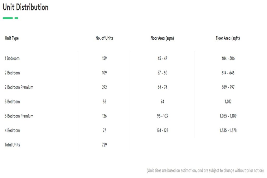The width and height of the screenshot is (267, 178).
Task: Click the Unit Distribution heading
Action: coord(26,7)
